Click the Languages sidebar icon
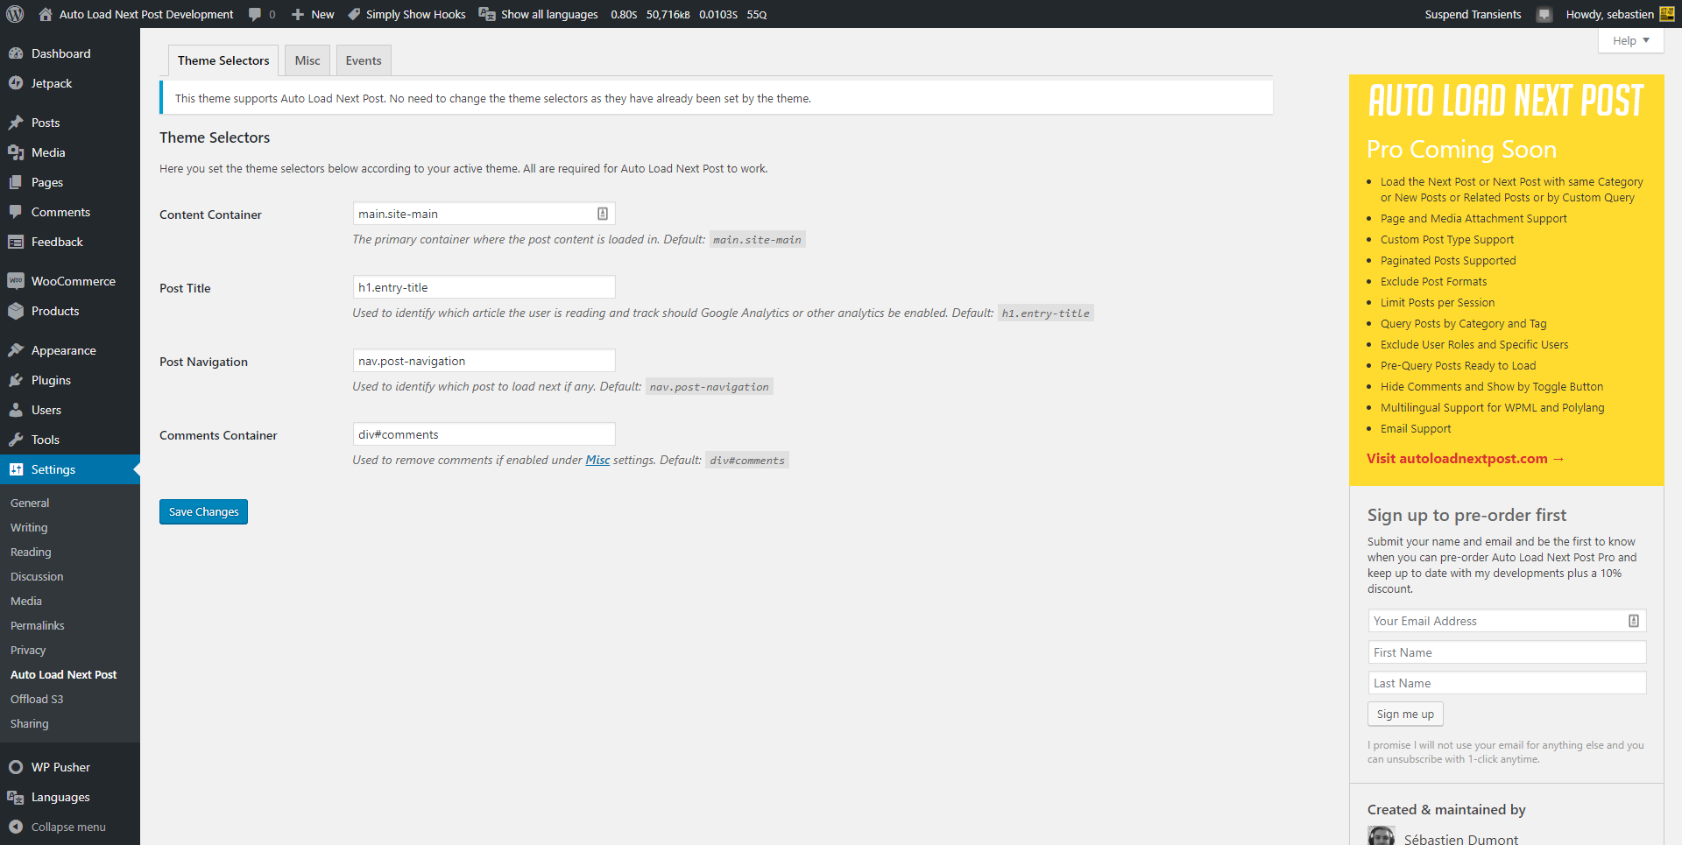 click(16, 797)
